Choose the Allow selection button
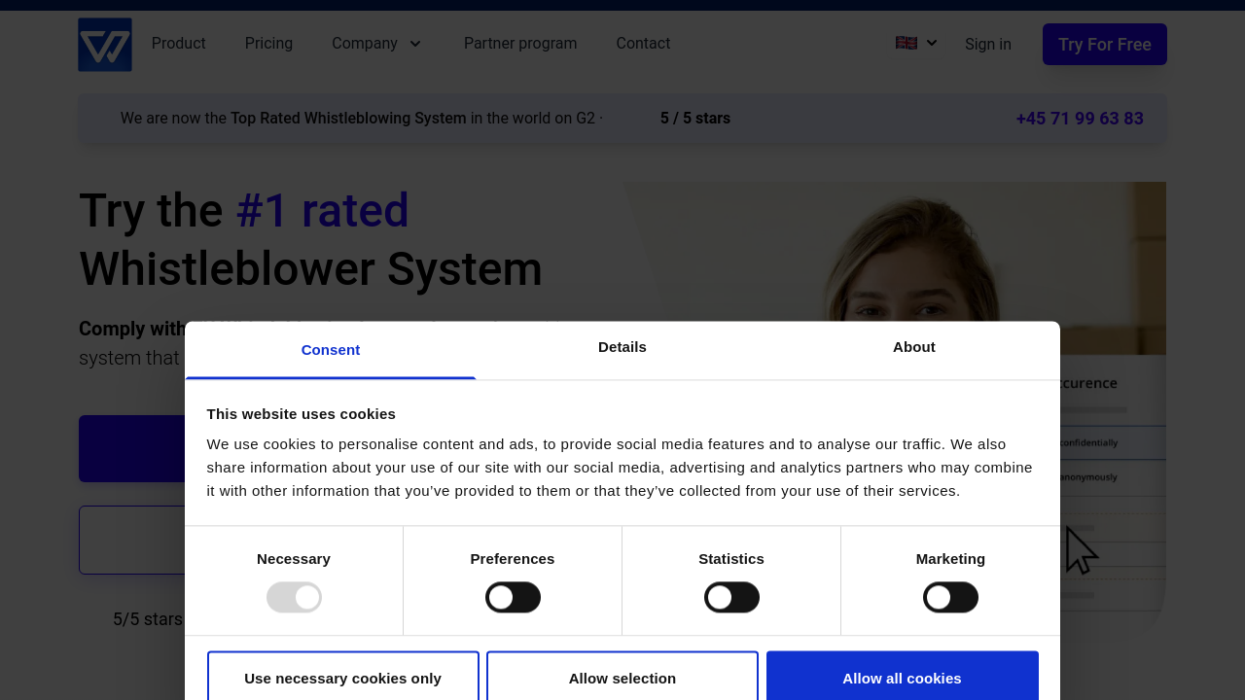 coord(622,678)
